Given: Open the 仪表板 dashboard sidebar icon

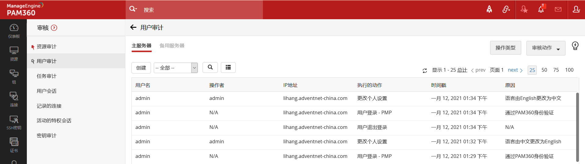Looking at the screenshot, I should pyautogui.click(x=14, y=31).
